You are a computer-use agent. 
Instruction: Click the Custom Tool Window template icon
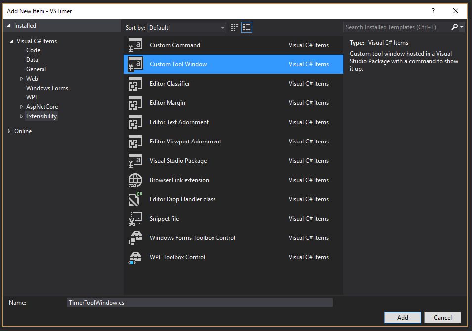(135, 64)
